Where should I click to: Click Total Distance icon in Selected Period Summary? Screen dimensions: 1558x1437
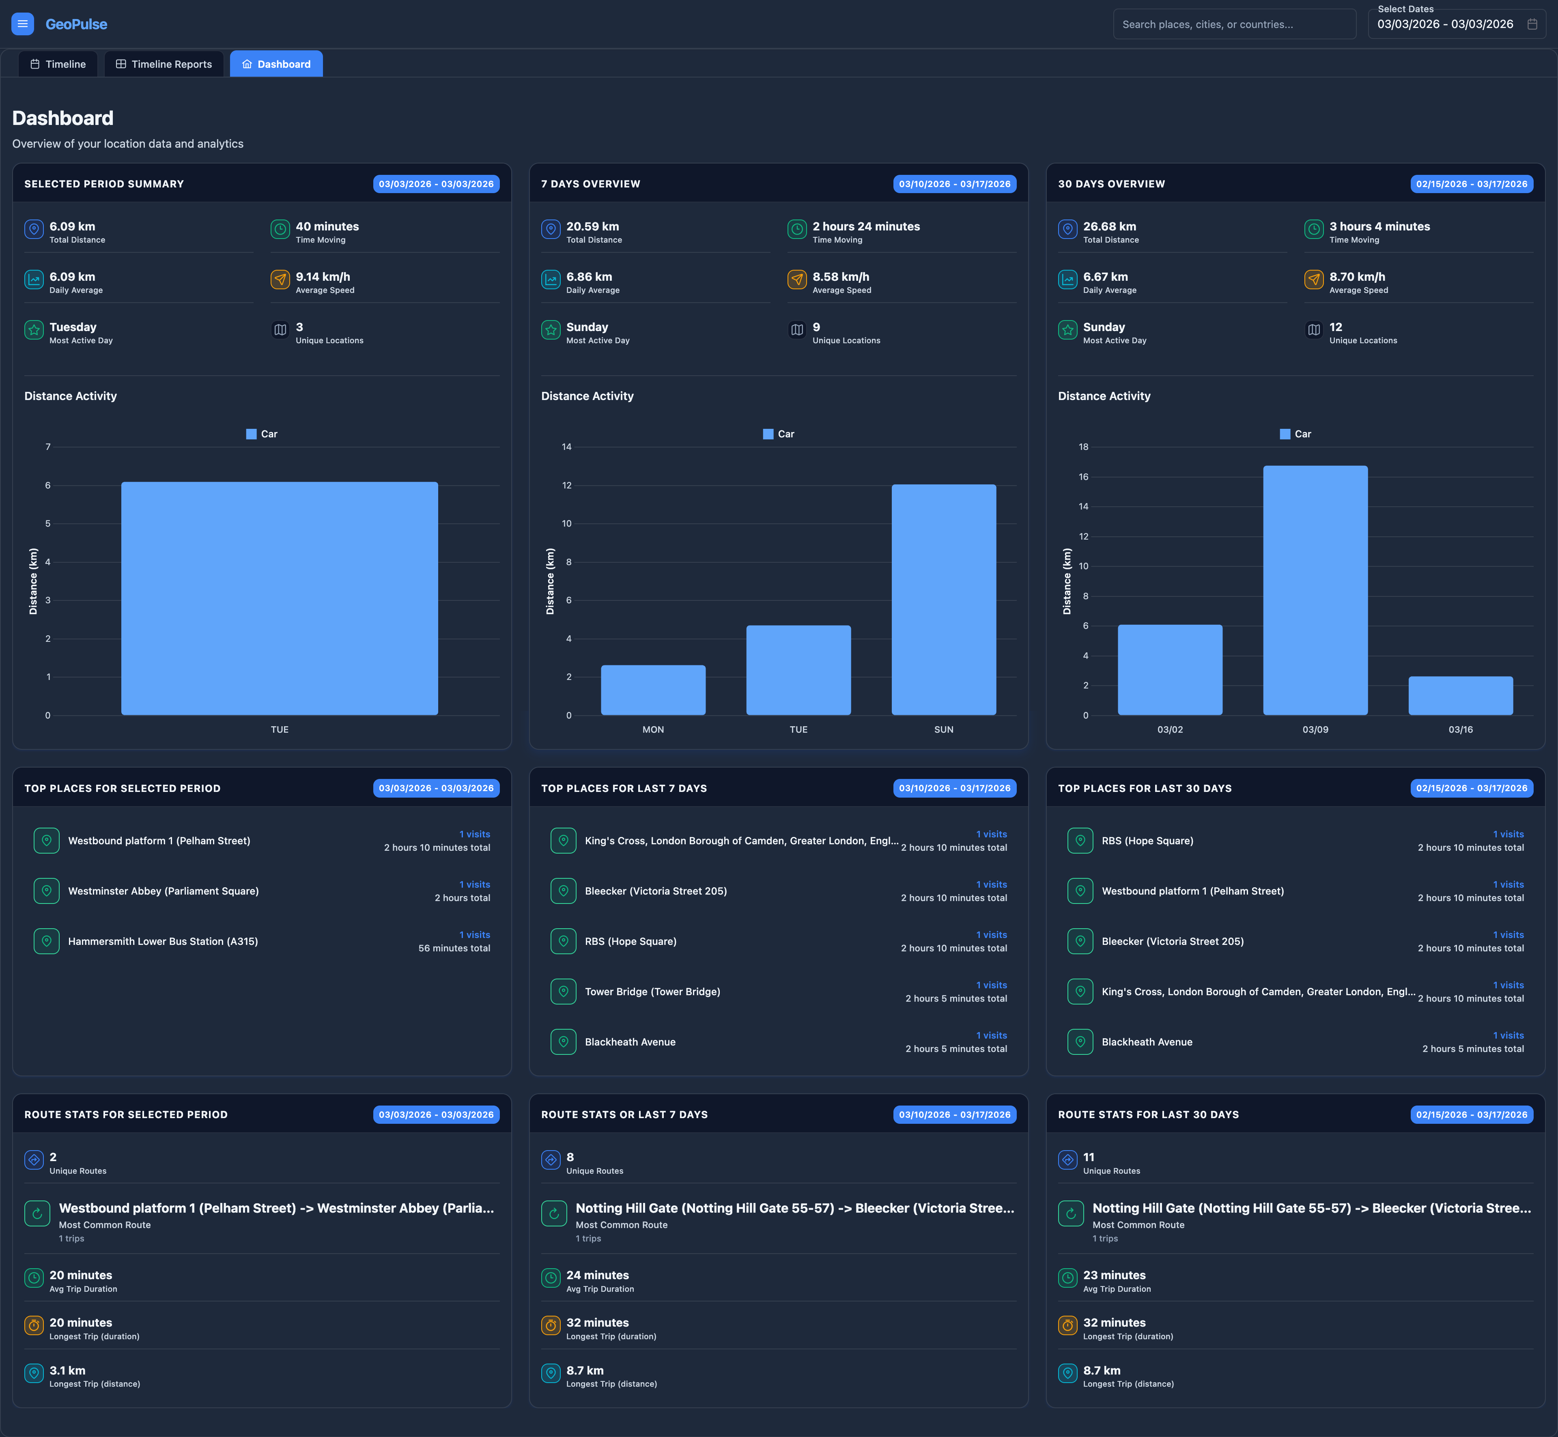coord(34,229)
